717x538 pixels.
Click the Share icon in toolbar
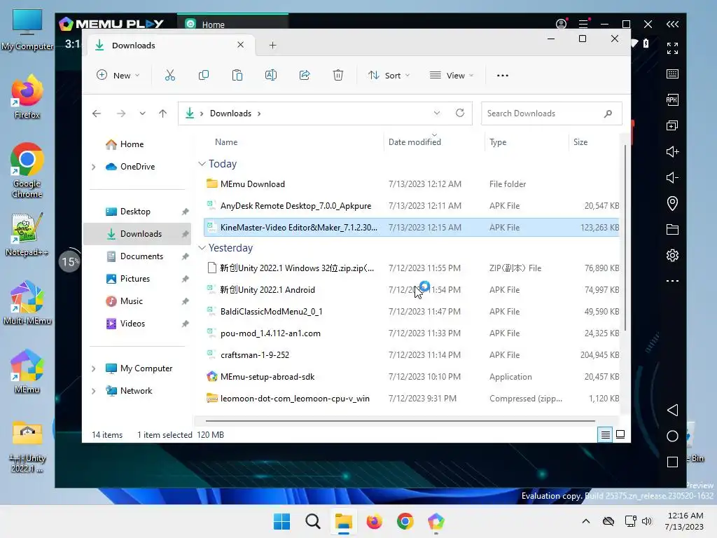click(305, 76)
